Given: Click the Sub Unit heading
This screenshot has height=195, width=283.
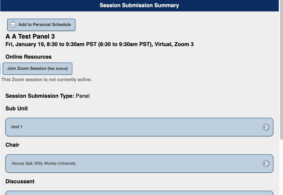Looking at the screenshot, I should point(16,108).
